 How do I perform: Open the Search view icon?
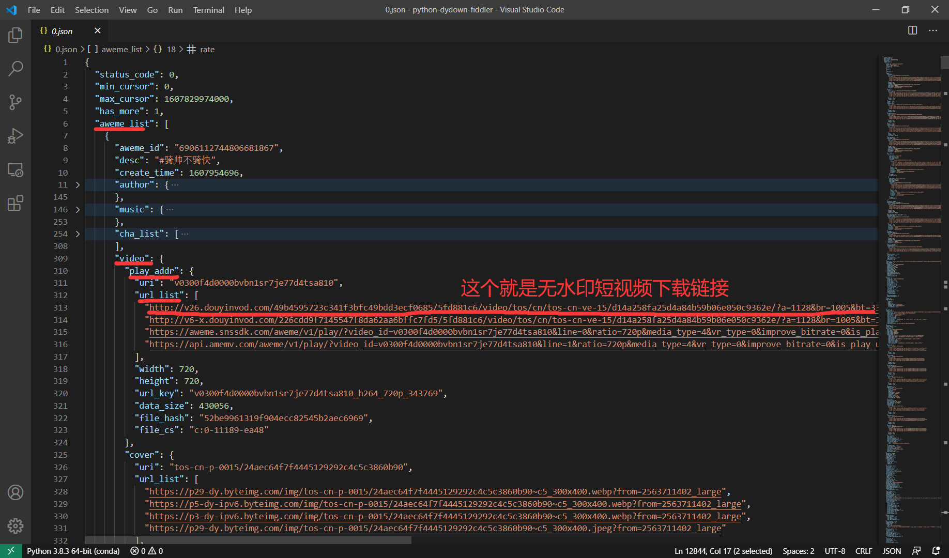[x=16, y=69]
